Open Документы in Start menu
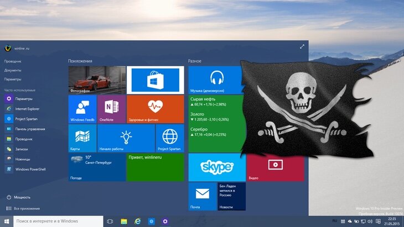This screenshot has width=404, height=227. pyautogui.click(x=13, y=70)
